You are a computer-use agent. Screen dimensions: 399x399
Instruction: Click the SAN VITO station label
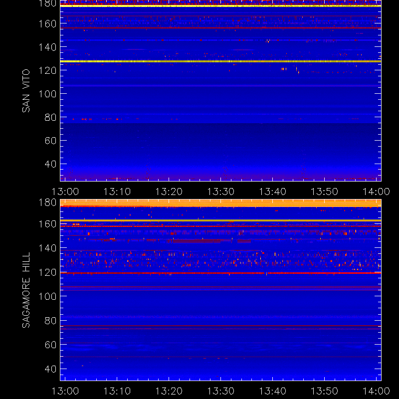click(x=26, y=91)
